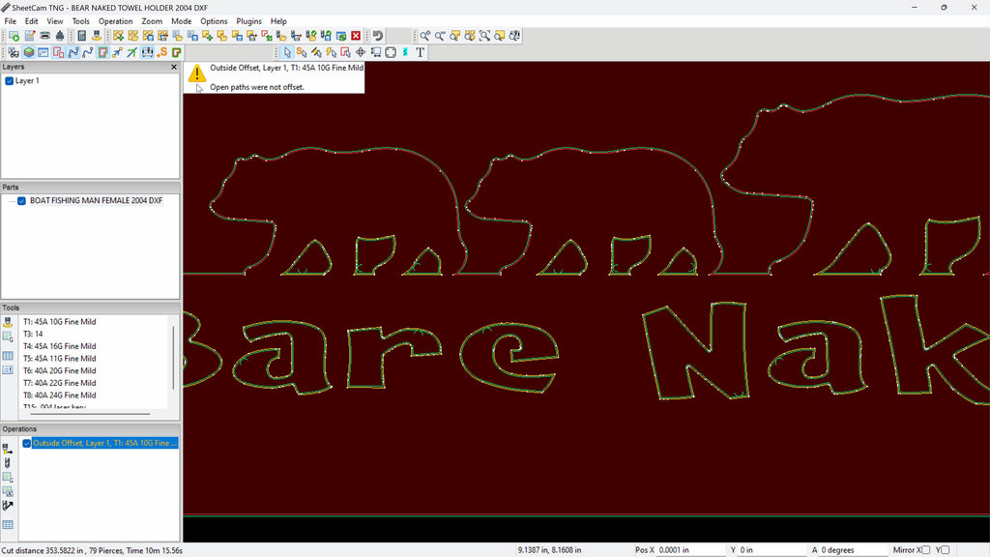The width and height of the screenshot is (990, 557).
Task: Toggle the Layer 1 visibility checkbox
Action: tap(9, 81)
